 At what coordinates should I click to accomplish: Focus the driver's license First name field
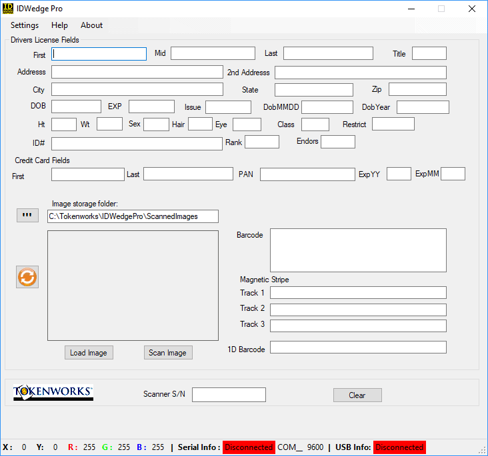pos(99,54)
